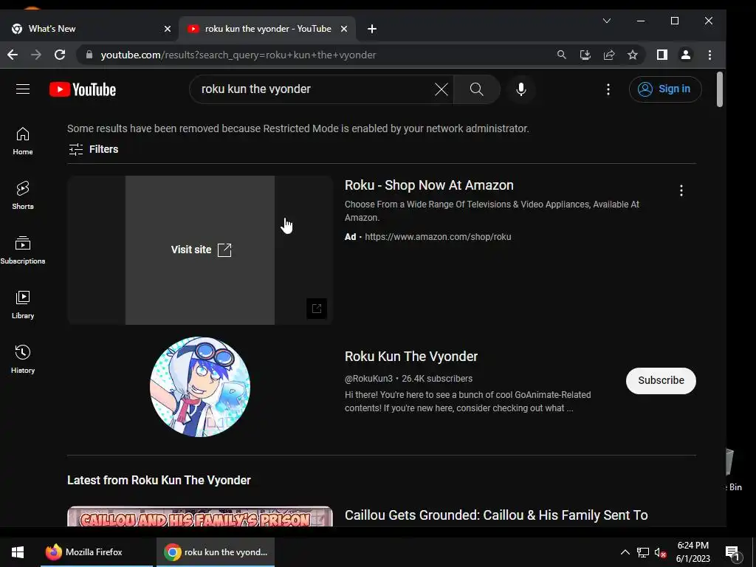
Task: Open the network tray icon
Action: [x=643, y=552]
